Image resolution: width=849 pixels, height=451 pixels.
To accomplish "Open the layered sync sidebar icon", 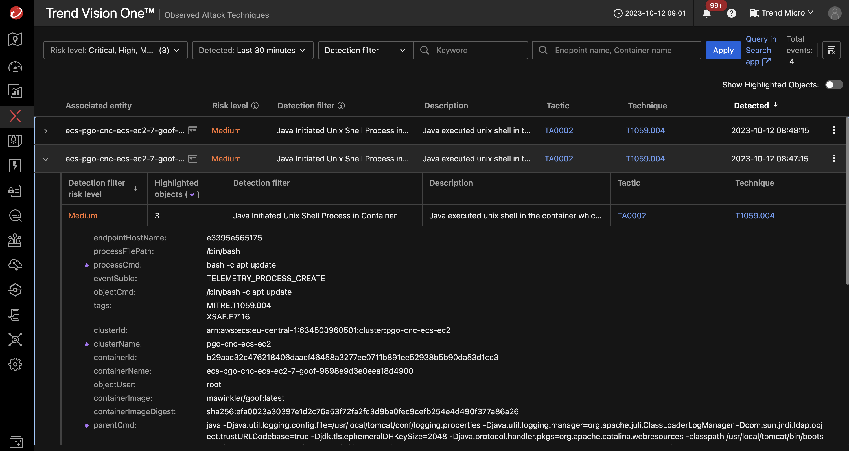I will (x=15, y=290).
